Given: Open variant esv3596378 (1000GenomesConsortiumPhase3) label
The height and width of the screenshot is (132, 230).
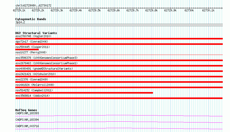Looking at the screenshot, I should (x=47, y=58).
